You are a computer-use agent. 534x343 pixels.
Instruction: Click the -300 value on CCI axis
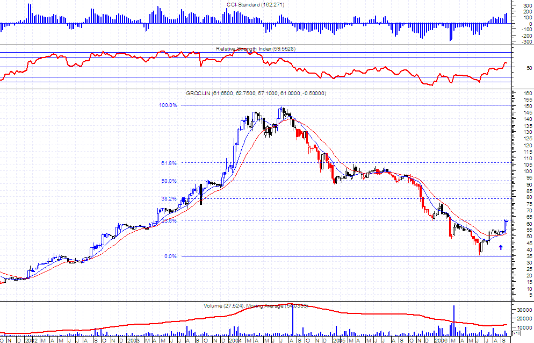click(527, 41)
